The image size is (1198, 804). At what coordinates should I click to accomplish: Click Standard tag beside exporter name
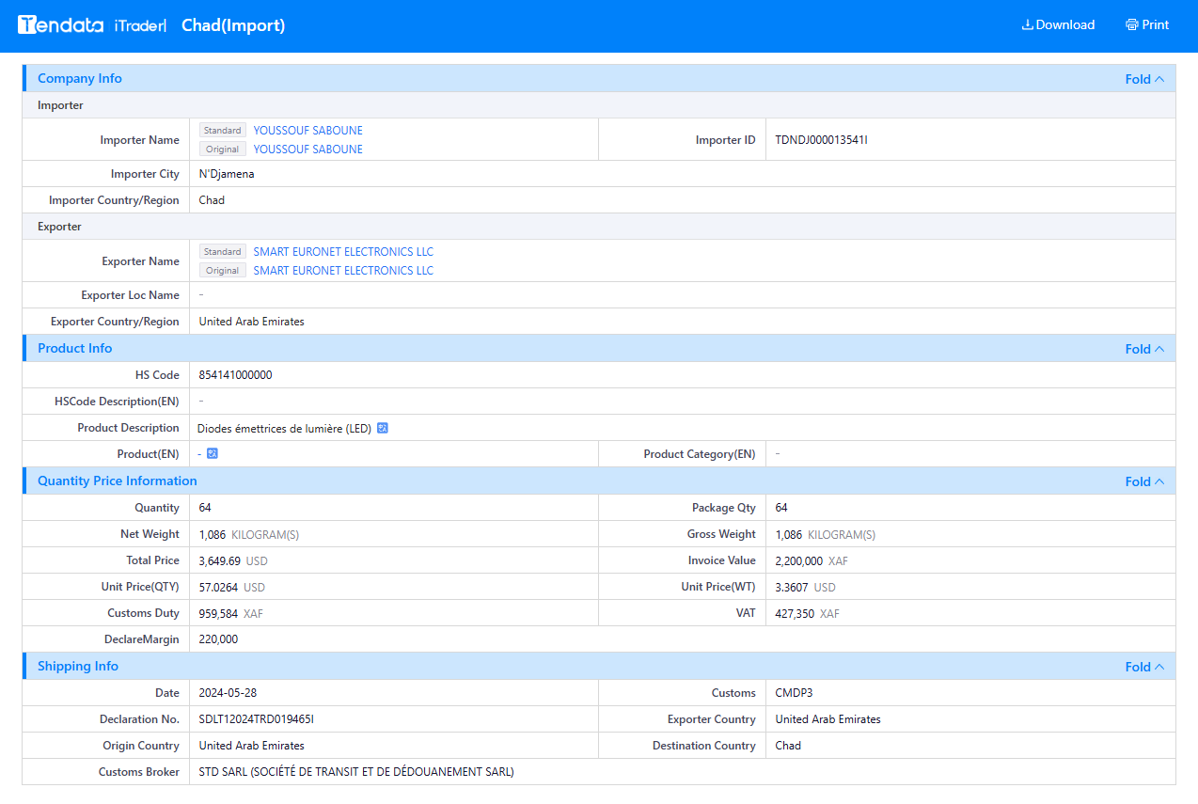[x=222, y=252]
